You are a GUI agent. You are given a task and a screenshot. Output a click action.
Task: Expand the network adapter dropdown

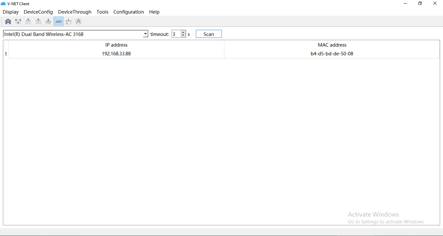tap(145, 34)
